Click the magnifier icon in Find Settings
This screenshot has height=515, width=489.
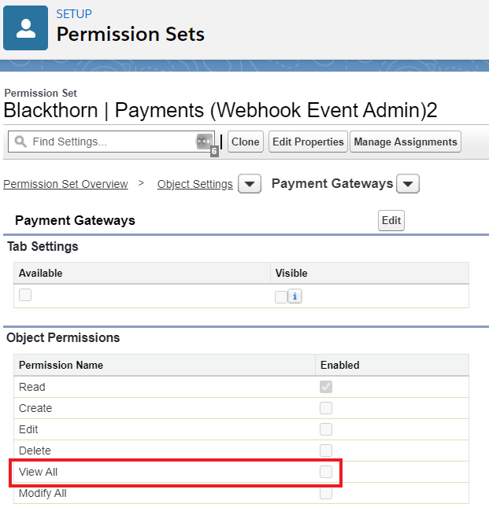click(x=20, y=142)
